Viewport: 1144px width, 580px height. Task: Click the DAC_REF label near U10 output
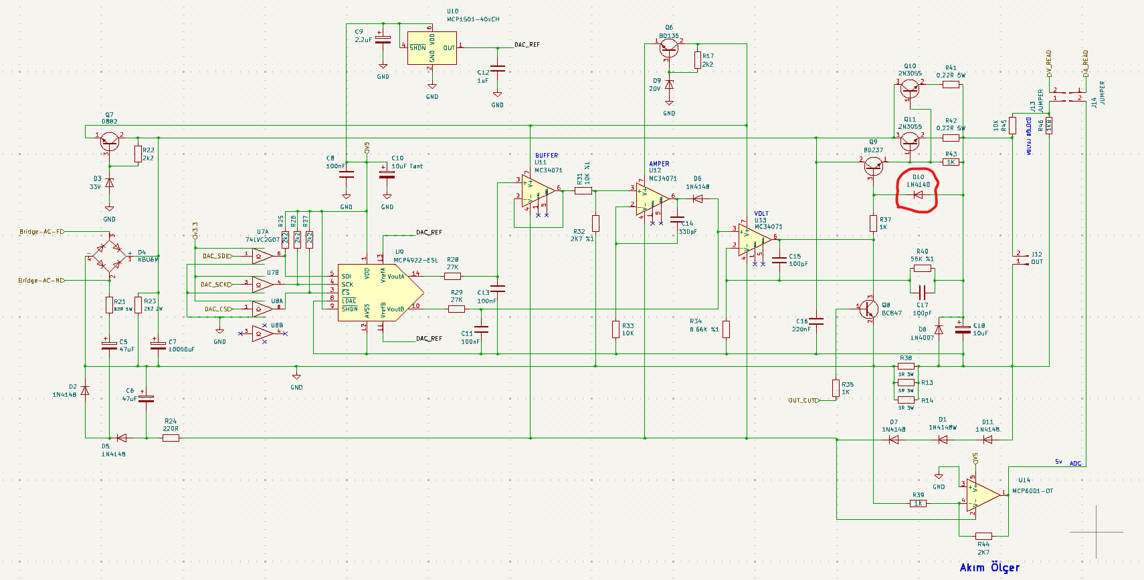[x=527, y=45]
